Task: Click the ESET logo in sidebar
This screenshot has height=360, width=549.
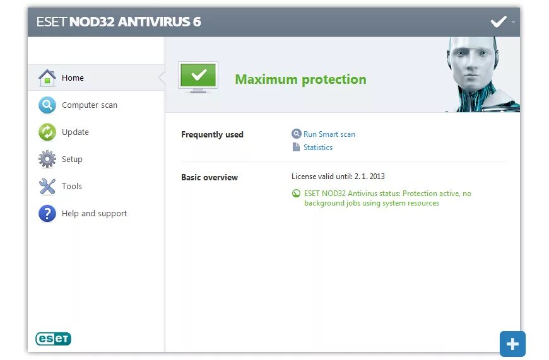Action: 53,339
